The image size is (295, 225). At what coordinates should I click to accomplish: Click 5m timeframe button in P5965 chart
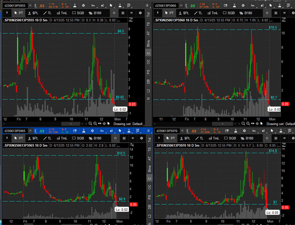102,131
